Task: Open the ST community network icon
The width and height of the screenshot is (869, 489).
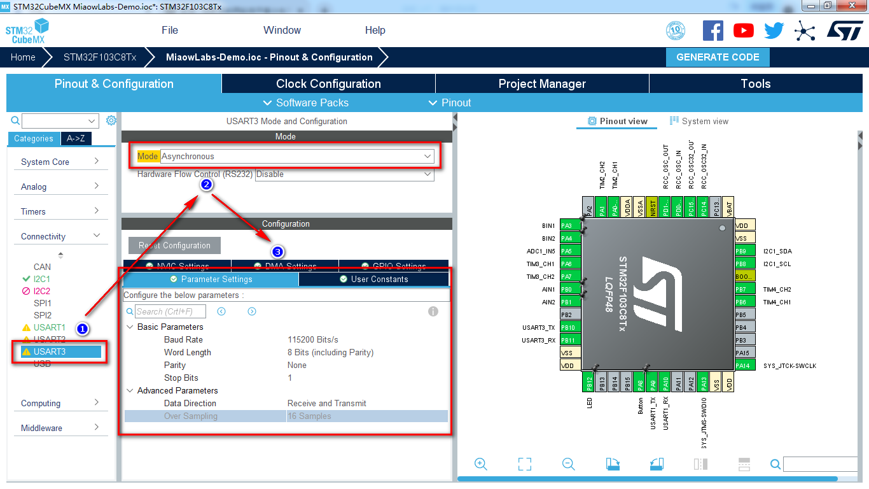Action: coord(805,31)
